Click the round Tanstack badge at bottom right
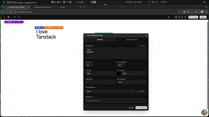The image size is (209, 117). pyautogui.click(x=204, y=112)
